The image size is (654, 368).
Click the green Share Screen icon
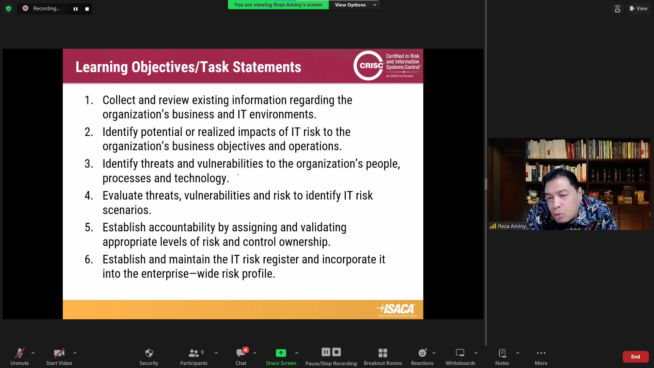click(x=281, y=353)
